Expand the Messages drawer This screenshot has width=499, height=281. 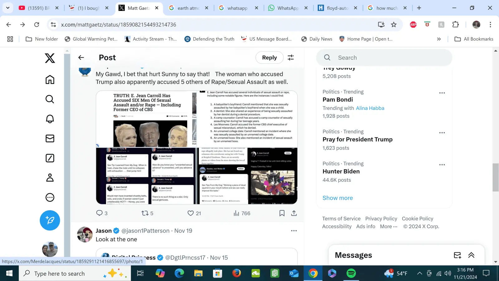[x=471, y=255]
